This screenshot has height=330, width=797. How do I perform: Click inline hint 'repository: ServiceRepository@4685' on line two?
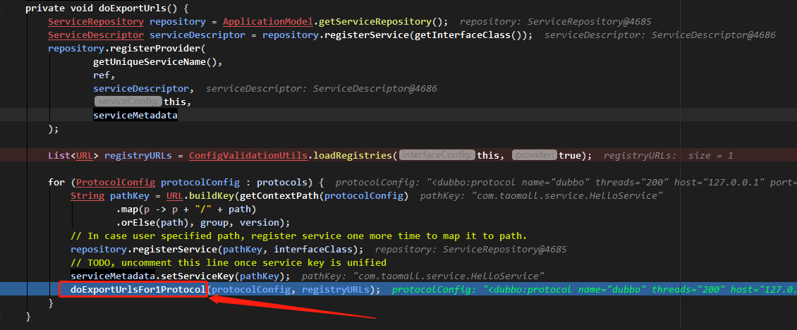[x=555, y=22]
